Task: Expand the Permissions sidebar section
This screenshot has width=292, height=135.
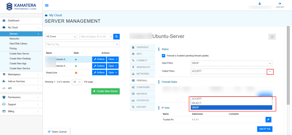Action: [x=21, y=97]
